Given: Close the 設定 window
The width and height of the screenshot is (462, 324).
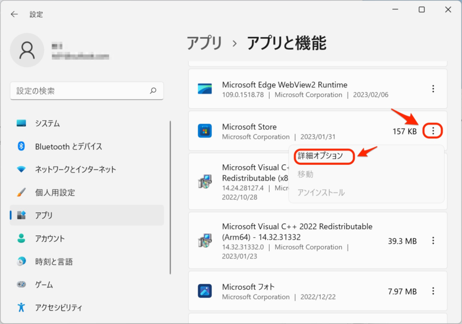Looking at the screenshot, I should coord(448,10).
